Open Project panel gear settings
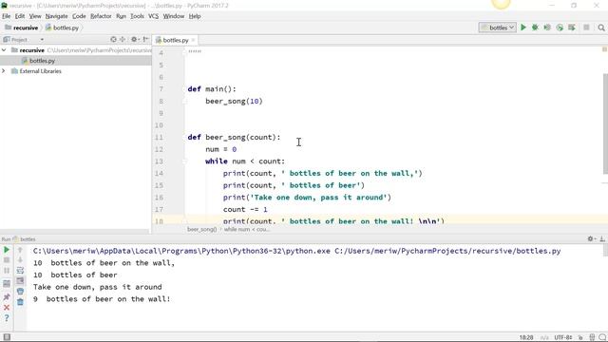The image size is (608, 342). pos(135,40)
